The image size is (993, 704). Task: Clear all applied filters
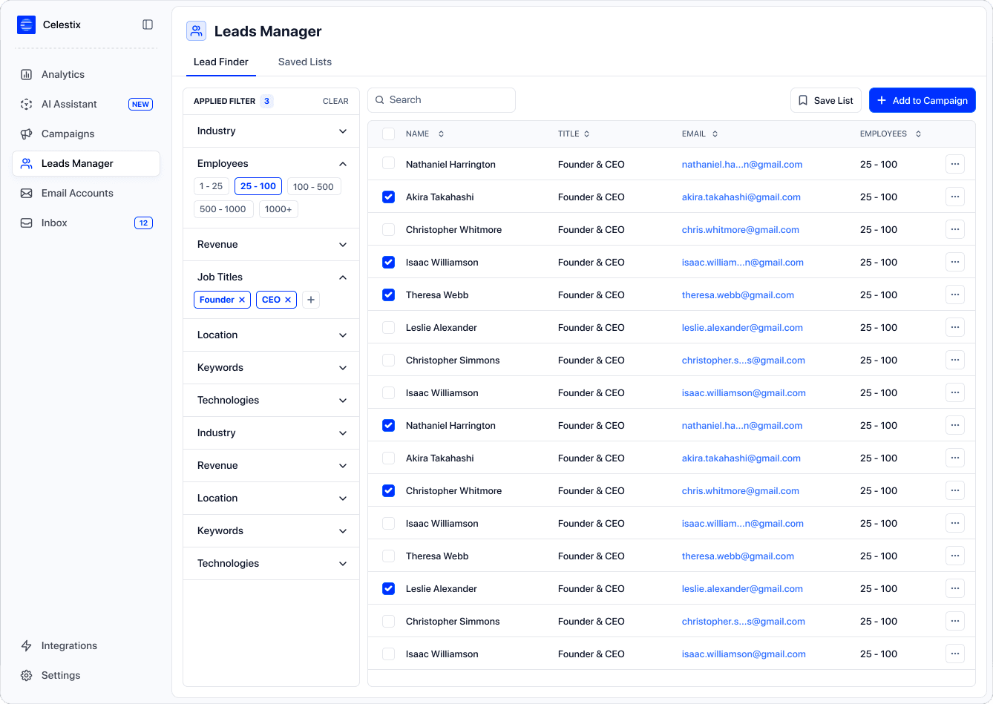coord(335,101)
